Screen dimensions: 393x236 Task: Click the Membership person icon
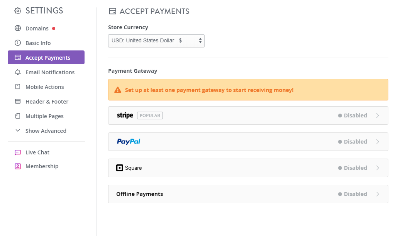[x=17, y=166]
